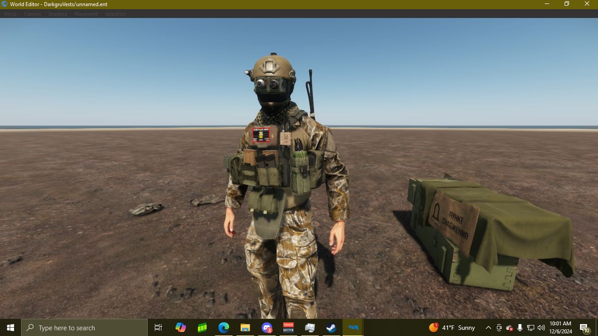Open Task View from the taskbar

pyautogui.click(x=158, y=327)
